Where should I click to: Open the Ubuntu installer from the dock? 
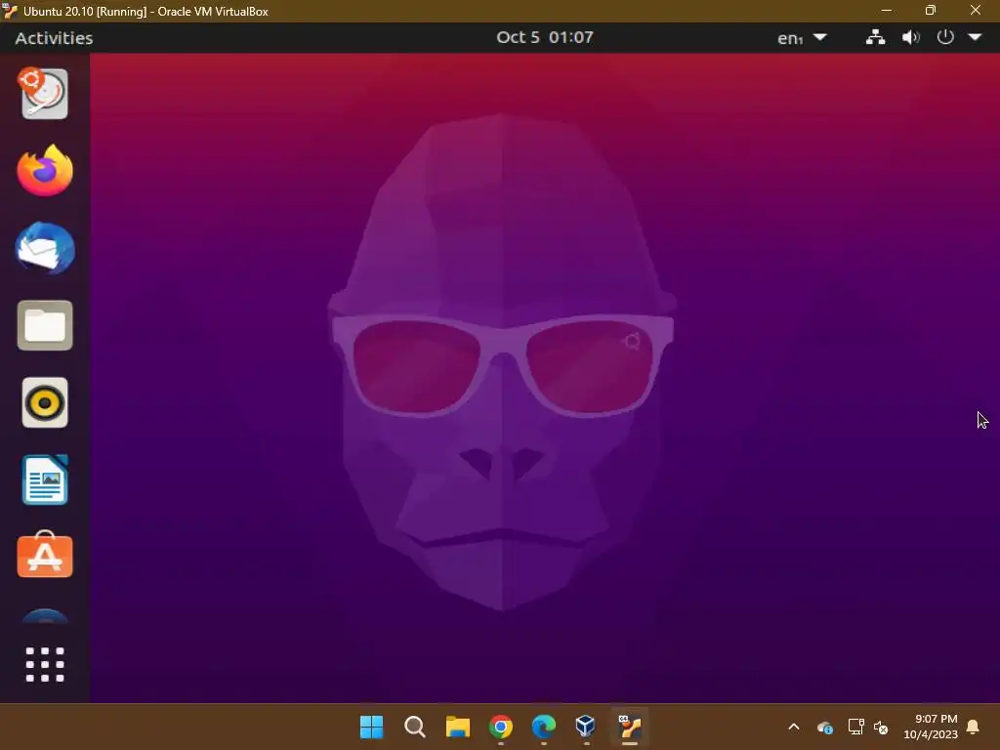[x=44, y=94]
